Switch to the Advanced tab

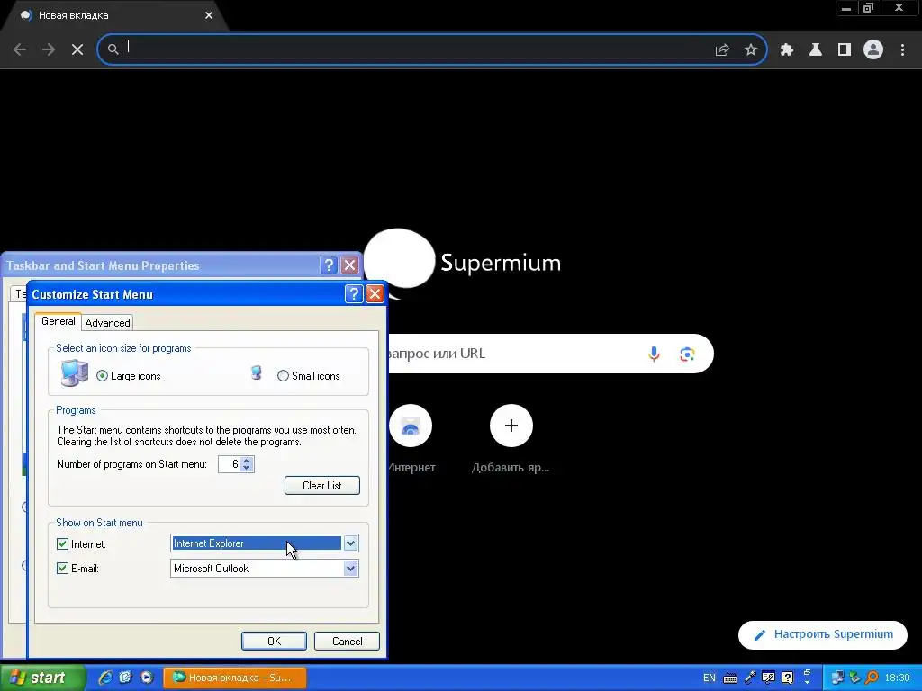click(x=107, y=323)
